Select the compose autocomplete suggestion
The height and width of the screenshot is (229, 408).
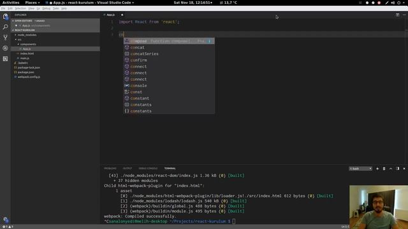(x=169, y=41)
